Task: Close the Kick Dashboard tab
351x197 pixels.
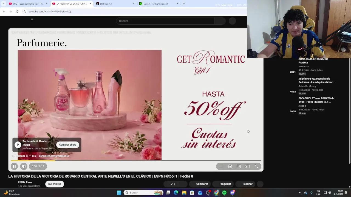Action: pos(177,4)
